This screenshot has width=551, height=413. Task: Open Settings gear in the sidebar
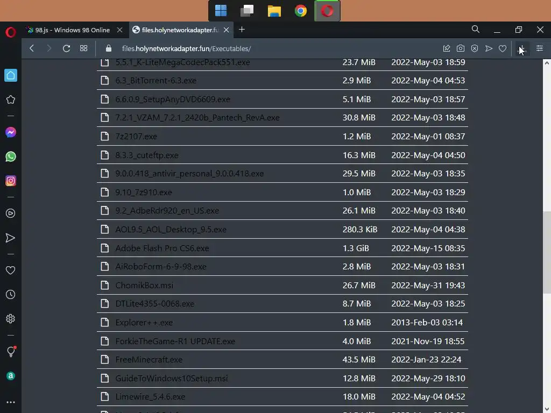click(x=11, y=318)
